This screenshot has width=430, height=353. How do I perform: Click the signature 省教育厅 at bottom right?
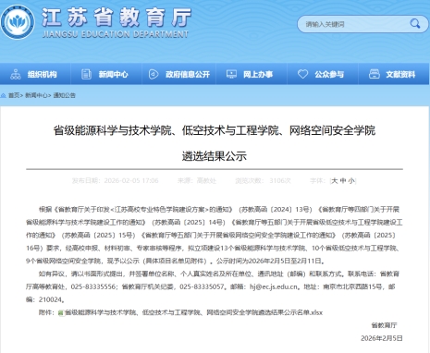[x=384, y=325]
